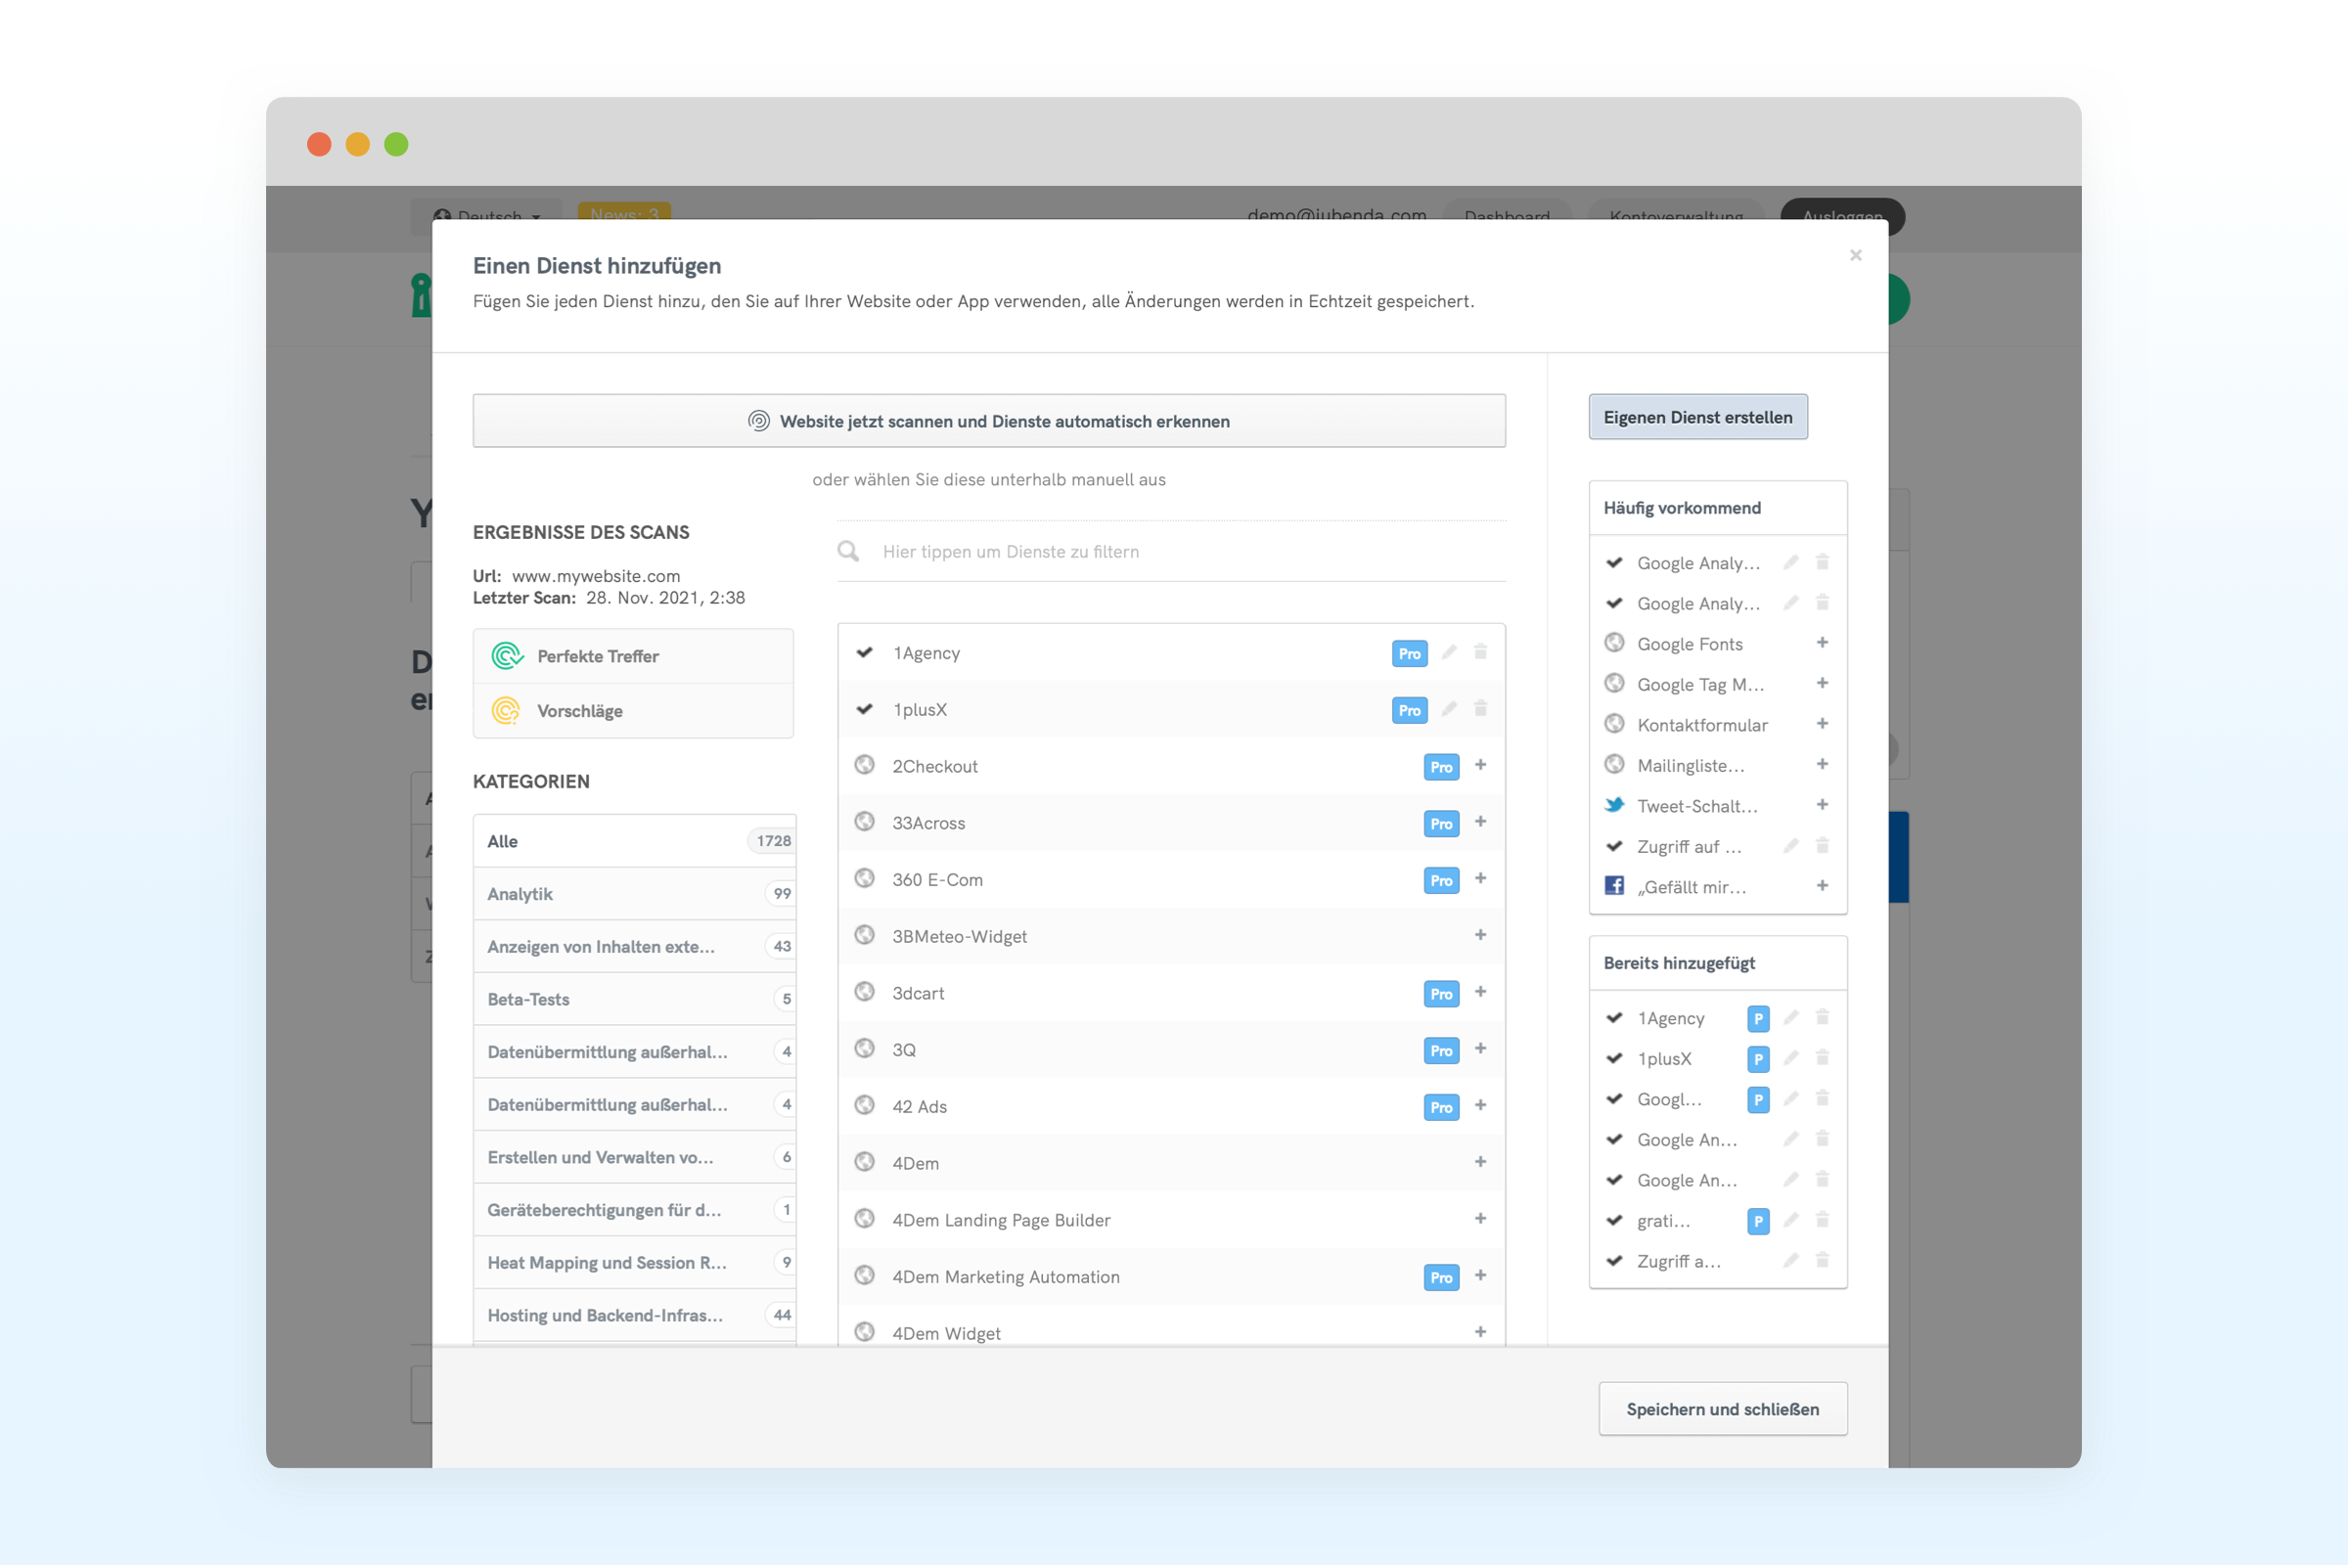Delete grati… from Bereits hinzugefügt list
Image resolution: width=2348 pixels, height=1565 pixels.
(x=1822, y=1220)
